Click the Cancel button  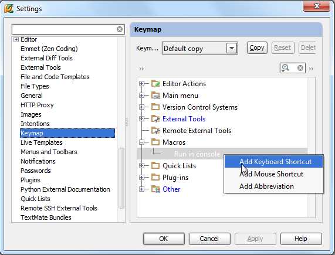pyautogui.click(x=209, y=239)
